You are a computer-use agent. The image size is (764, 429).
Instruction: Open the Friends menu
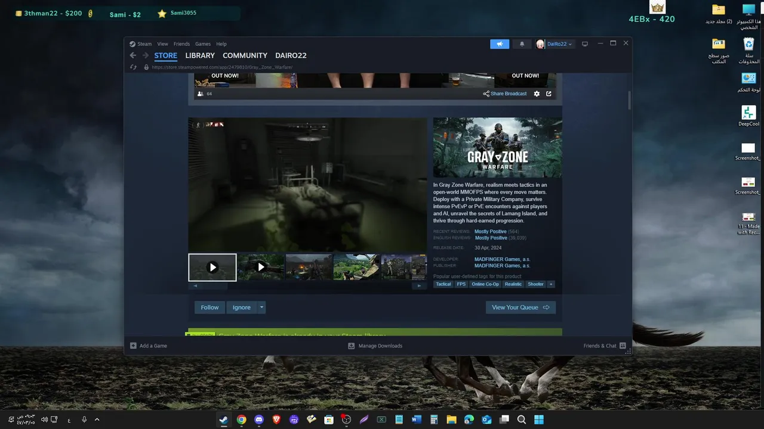click(181, 44)
